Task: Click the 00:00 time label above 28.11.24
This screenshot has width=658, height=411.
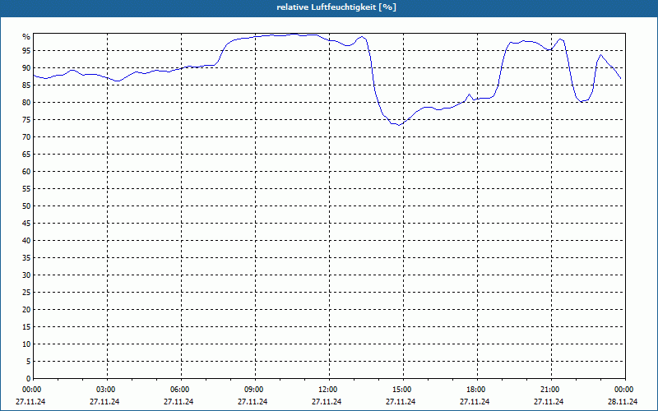Action: coord(623,390)
